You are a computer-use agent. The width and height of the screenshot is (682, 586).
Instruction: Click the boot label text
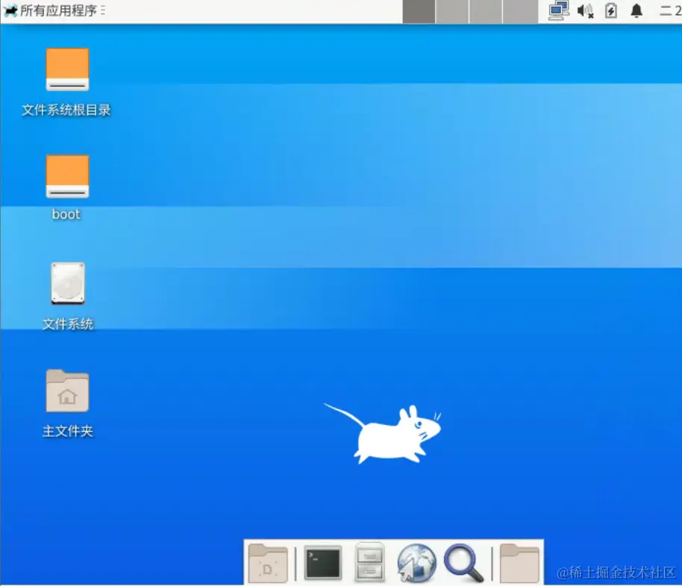tap(66, 214)
